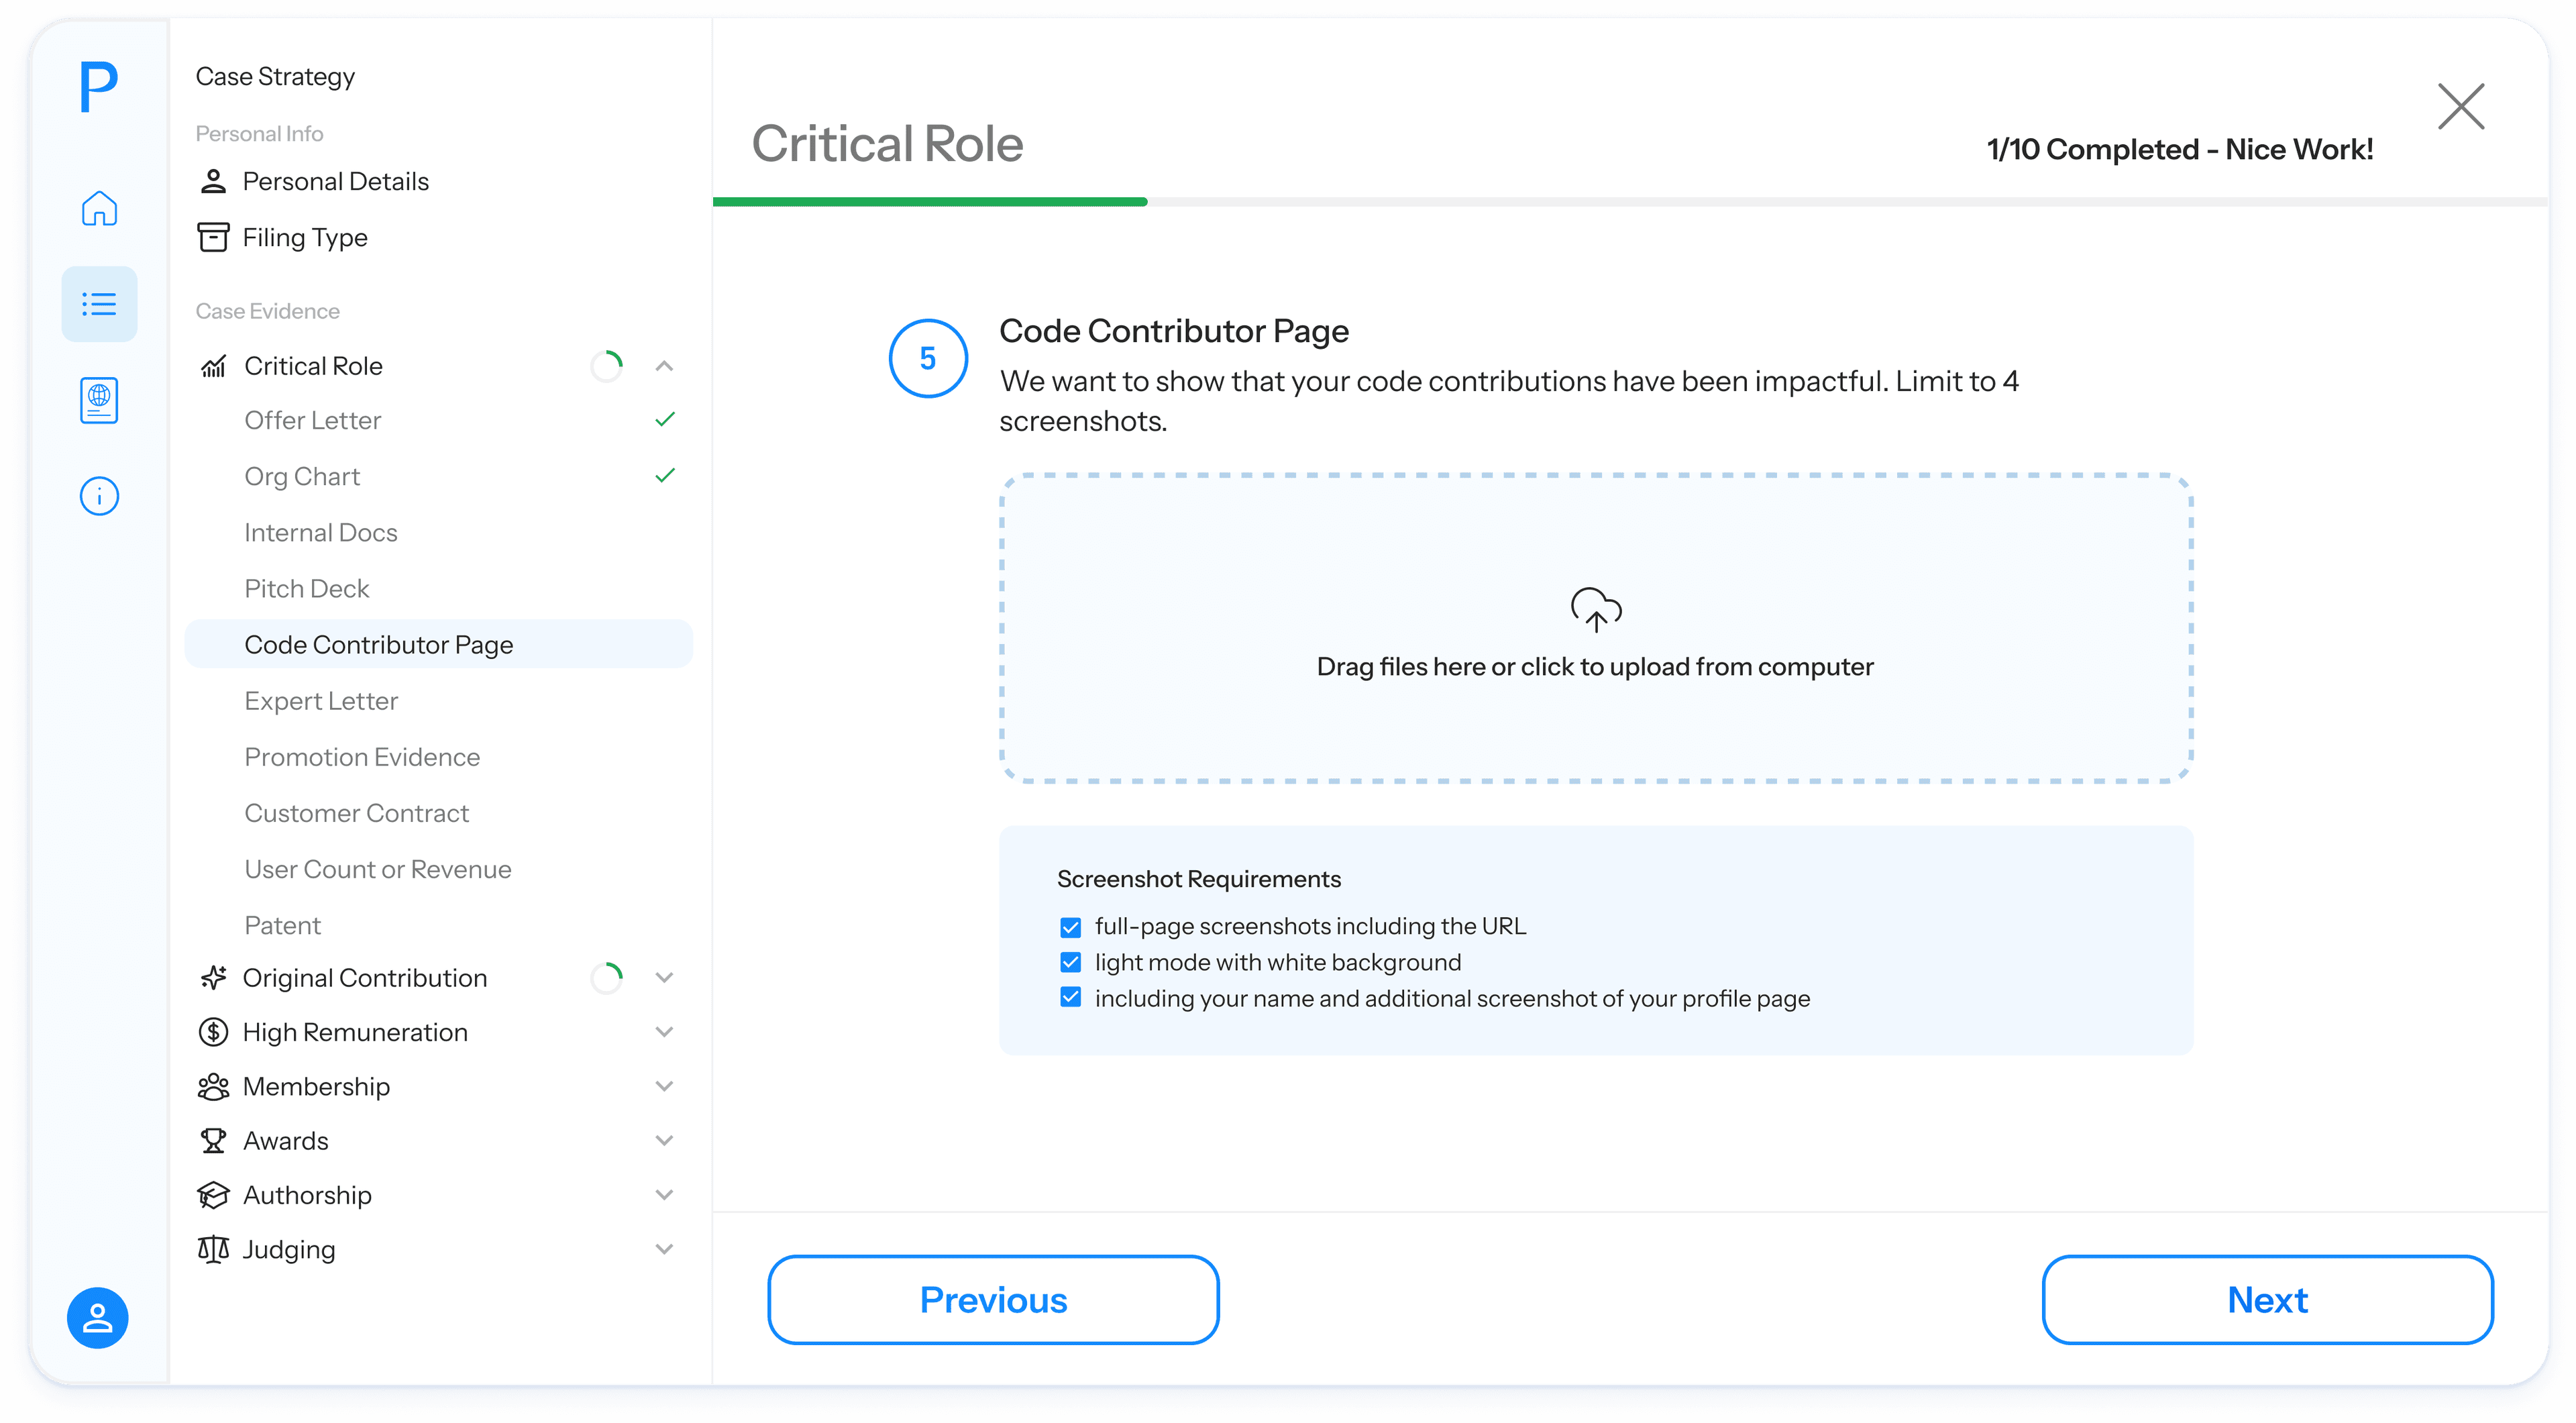This screenshot has height=1423, width=2576.
Task: Click the High Remuneration dollar icon
Action: (x=212, y=1031)
